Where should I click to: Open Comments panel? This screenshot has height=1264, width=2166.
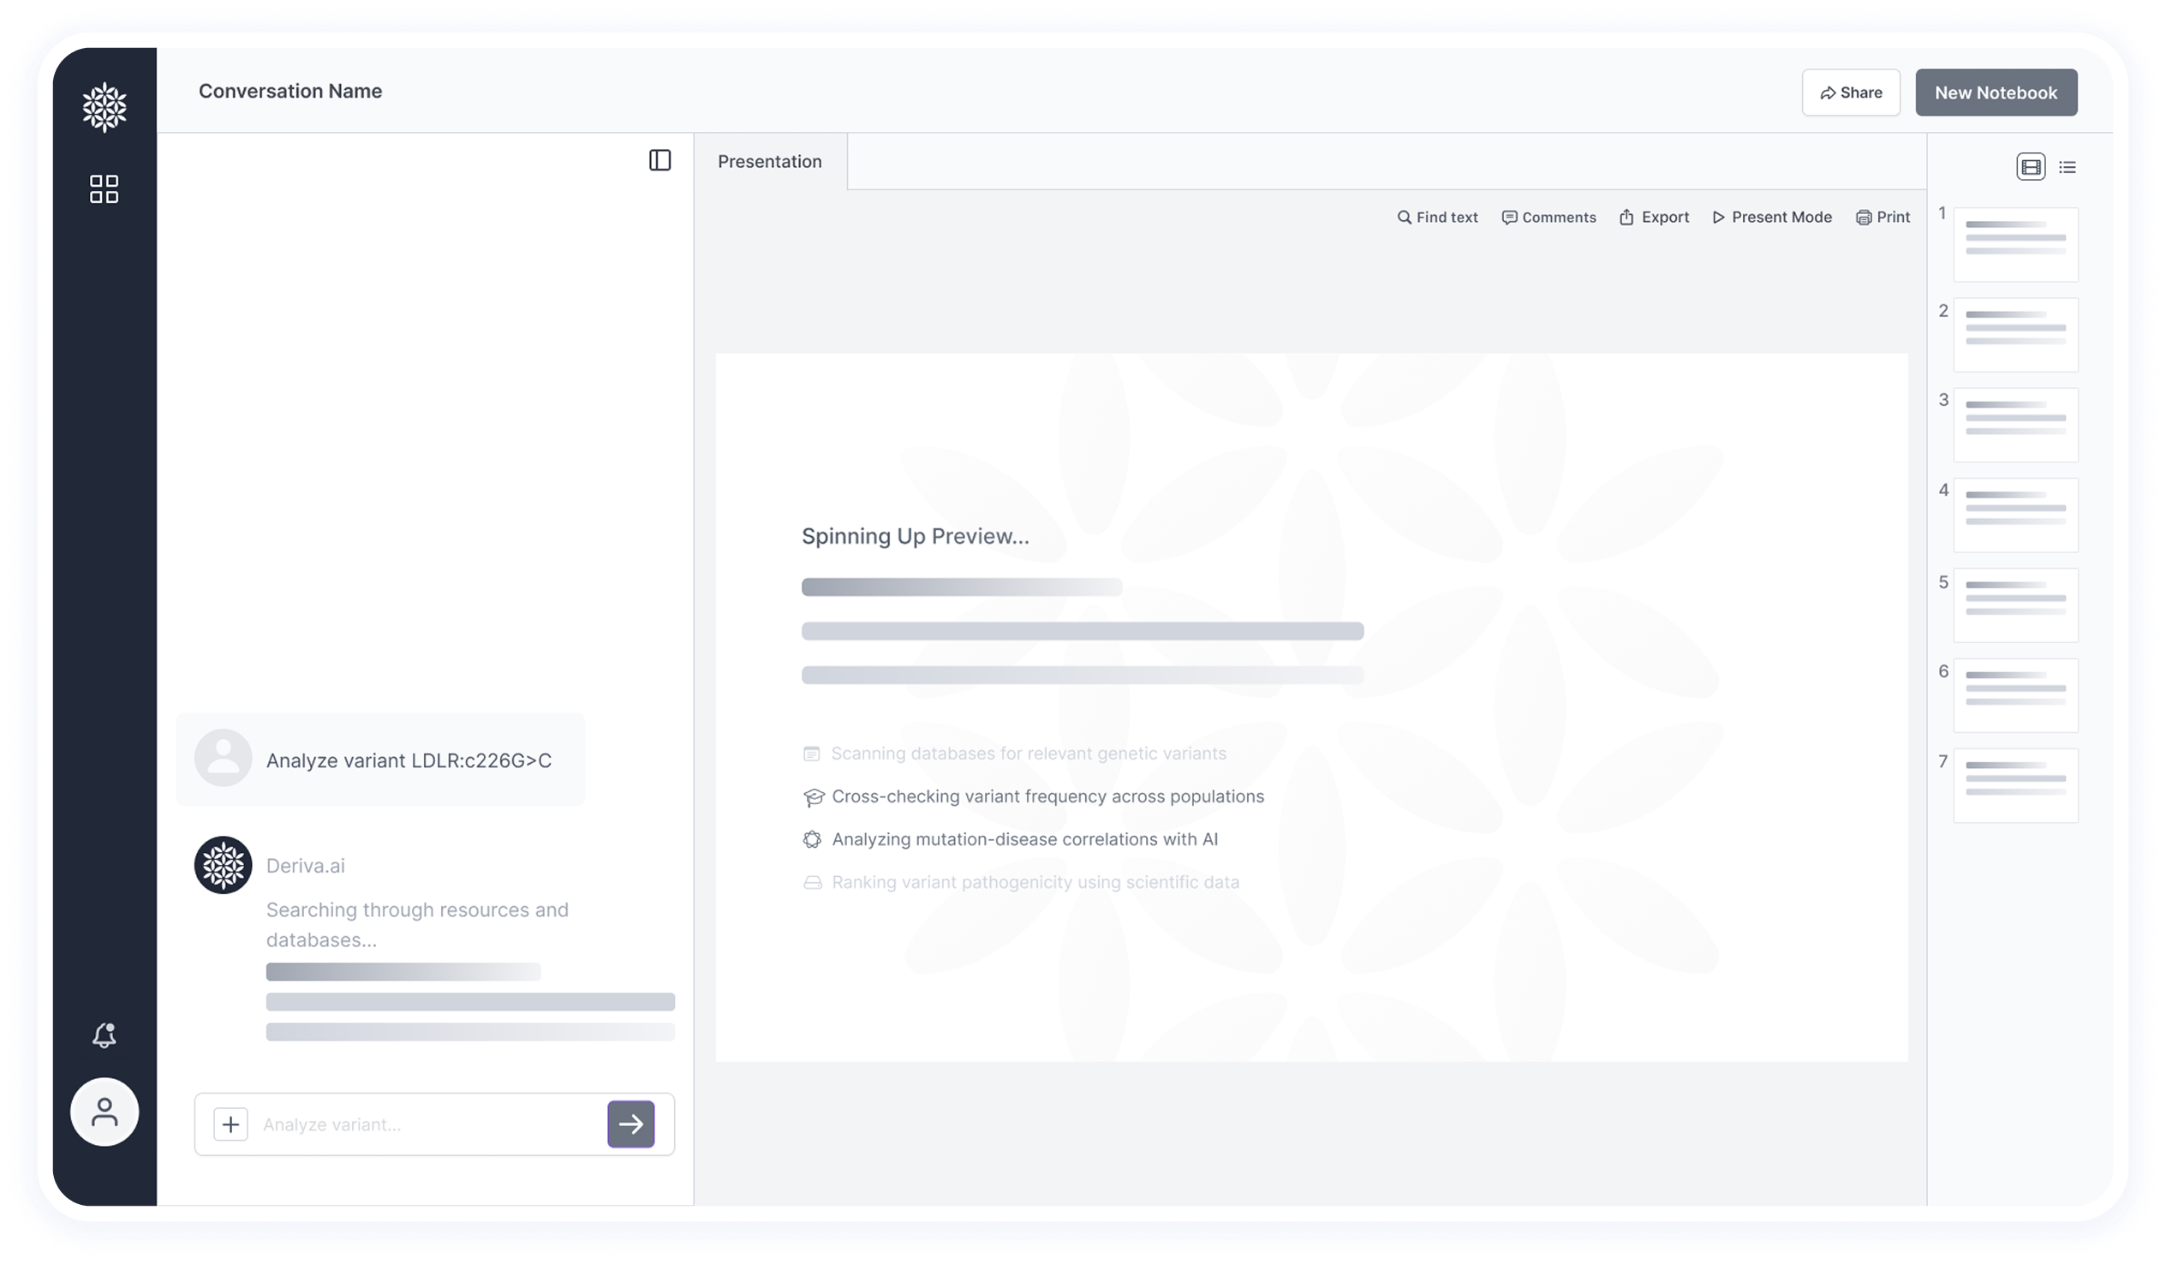coord(1548,218)
